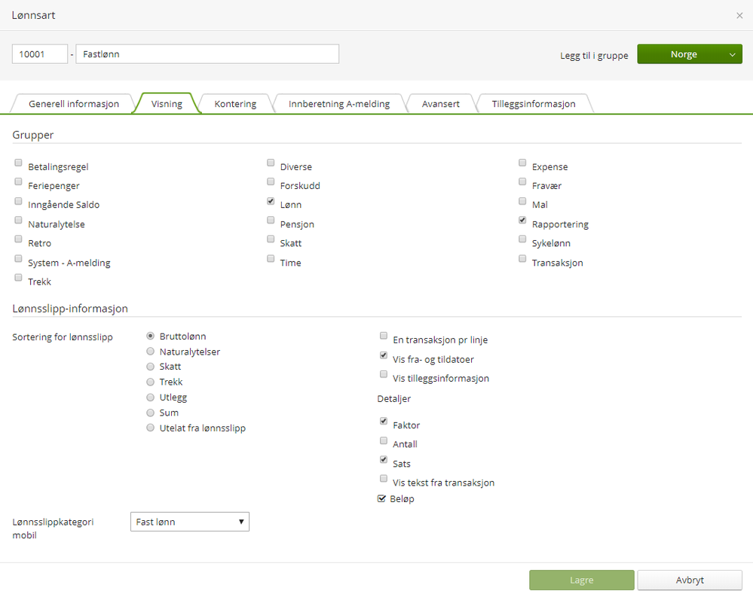Image resolution: width=753 pixels, height=600 pixels.
Task: Tick the Retro checkbox
Action: (18, 239)
